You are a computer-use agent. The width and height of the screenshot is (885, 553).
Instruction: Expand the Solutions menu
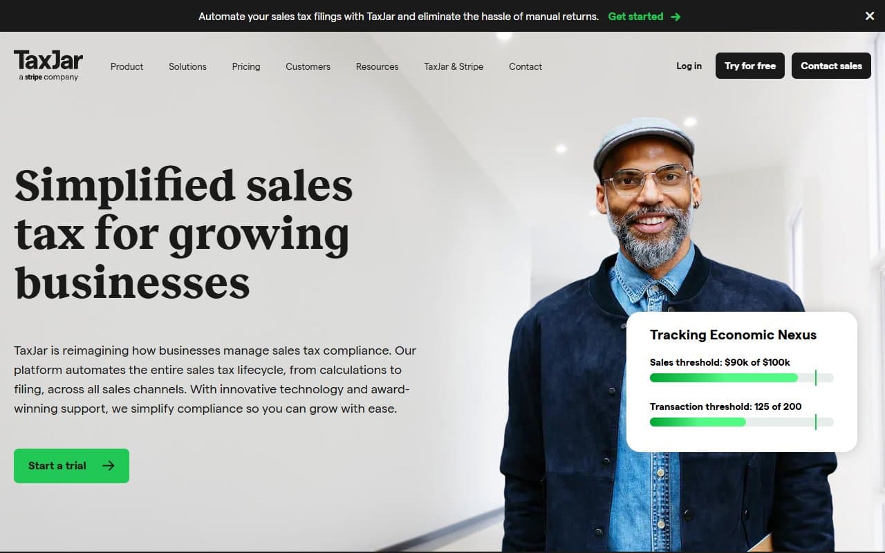(187, 66)
